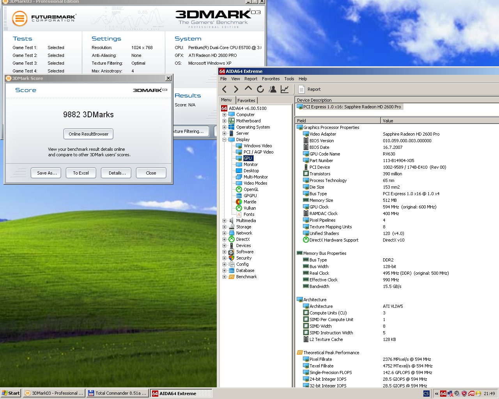The width and height of the screenshot is (499, 399).
Task: Click the To Excel button
Action: [x=81, y=173]
